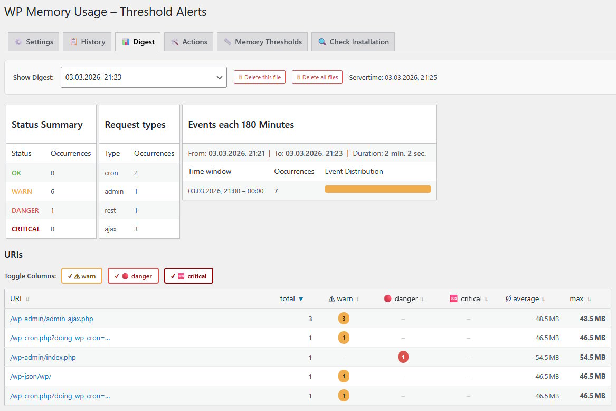
Task: Select the History clipboard icon
Action: pos(74,41)
